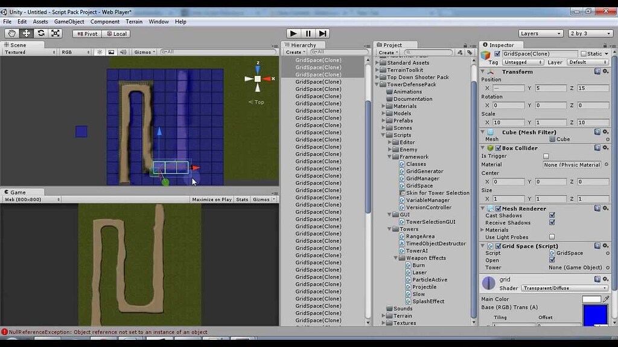This screenshot has width=618, height=347.
Task: Enable the Is Trigger checkbox
Action: (x=546, y=156)
